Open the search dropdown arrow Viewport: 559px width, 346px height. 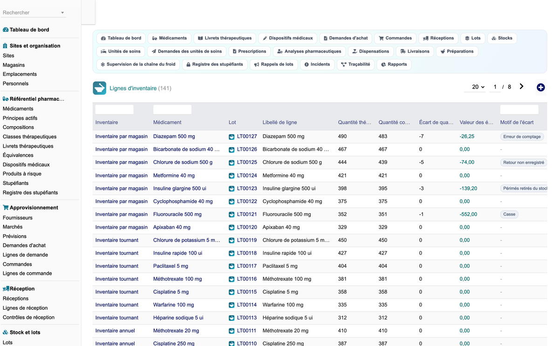click(62, 13)
